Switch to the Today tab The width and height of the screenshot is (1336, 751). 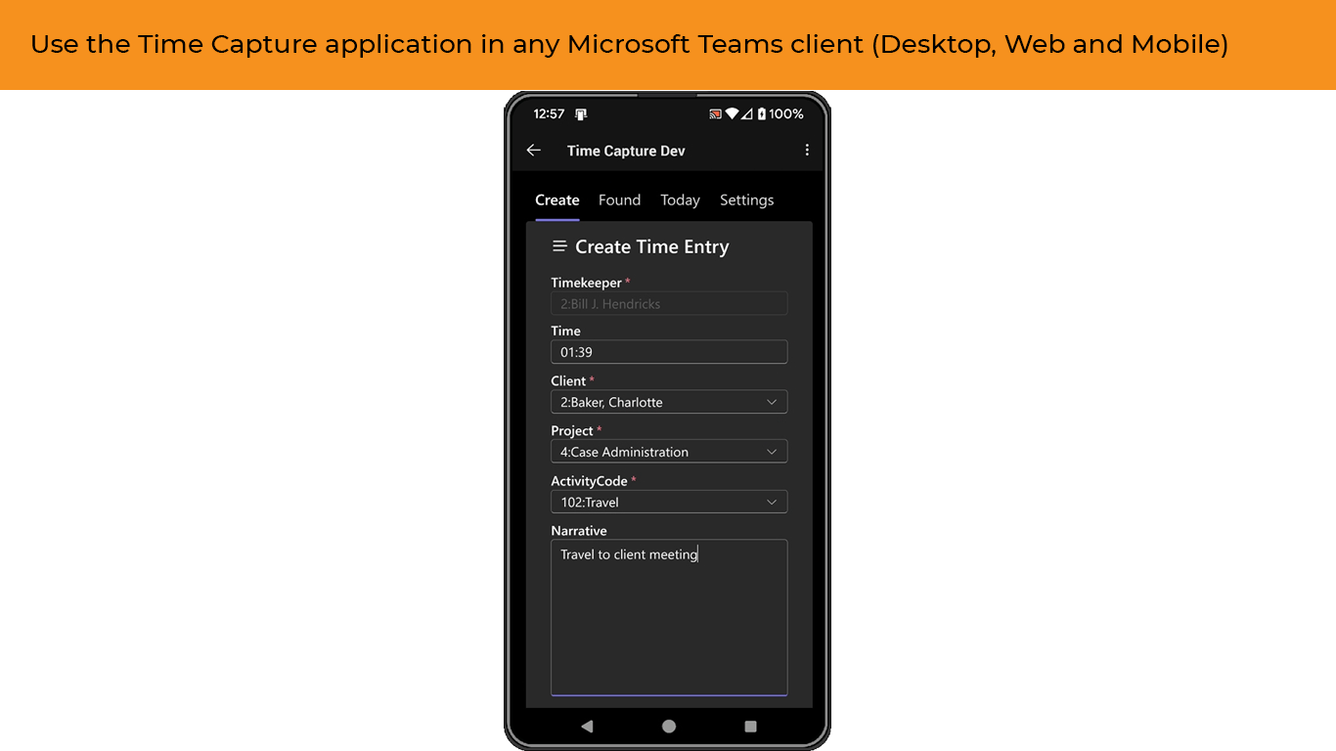coord(680,200)
